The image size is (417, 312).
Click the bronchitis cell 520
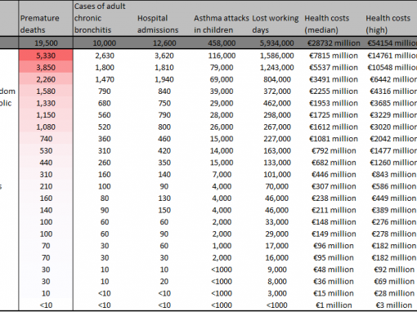tap(105, 127)
